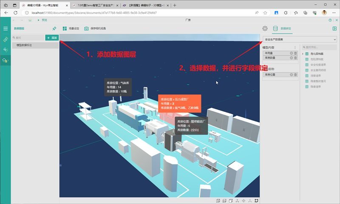Select the sixth table in the dataset list
Image resolution: width=340 pixels, height=204 pixels.
[x=315, y=81]
